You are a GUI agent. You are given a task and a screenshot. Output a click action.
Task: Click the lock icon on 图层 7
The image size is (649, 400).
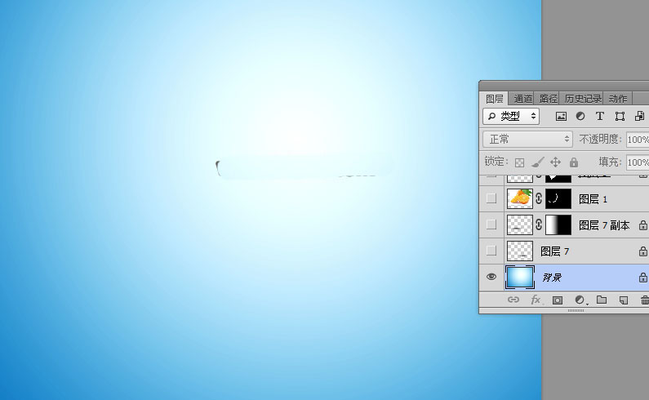(x=642, y=251)
